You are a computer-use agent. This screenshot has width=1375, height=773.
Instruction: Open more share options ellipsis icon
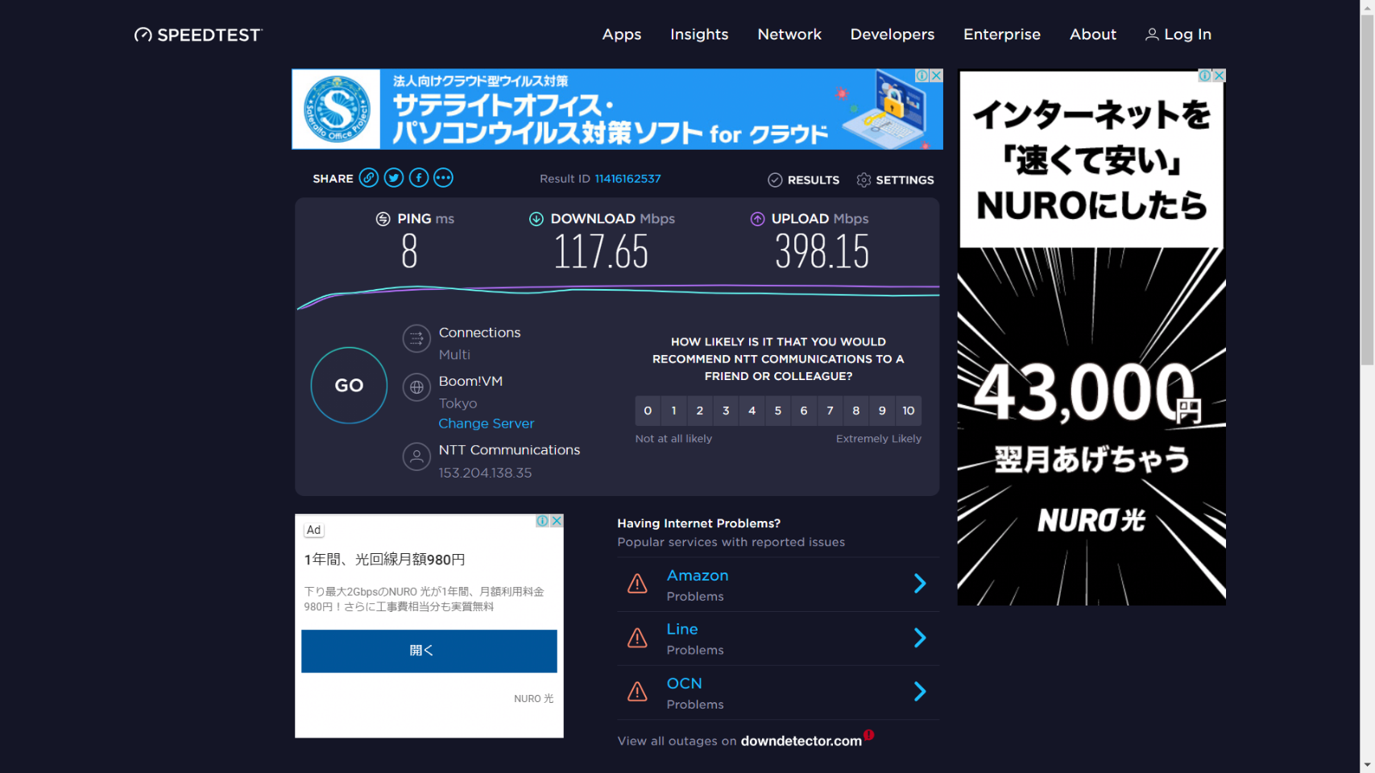tap(443, 178)
